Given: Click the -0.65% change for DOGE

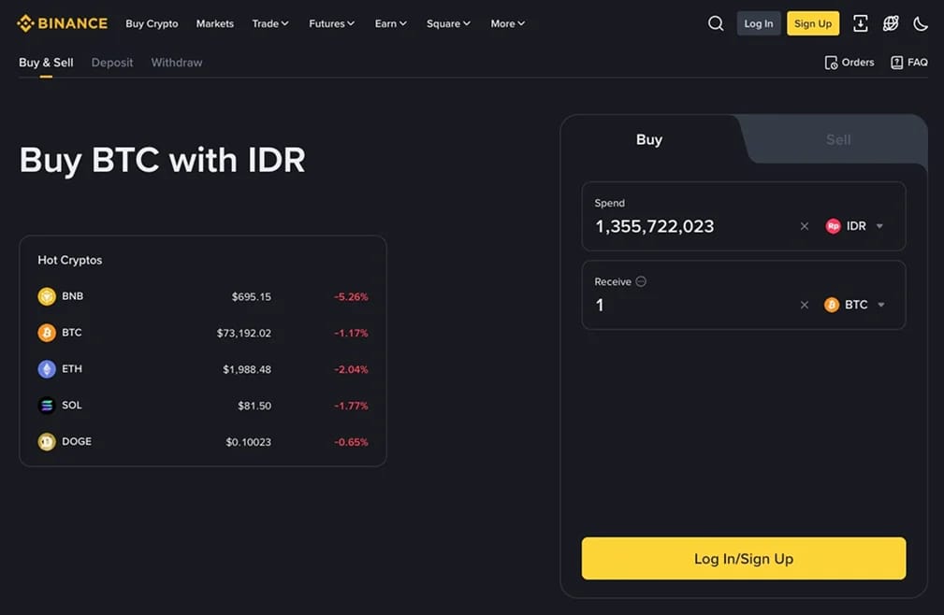Looking at the screenshot, I should coord(351,442).
